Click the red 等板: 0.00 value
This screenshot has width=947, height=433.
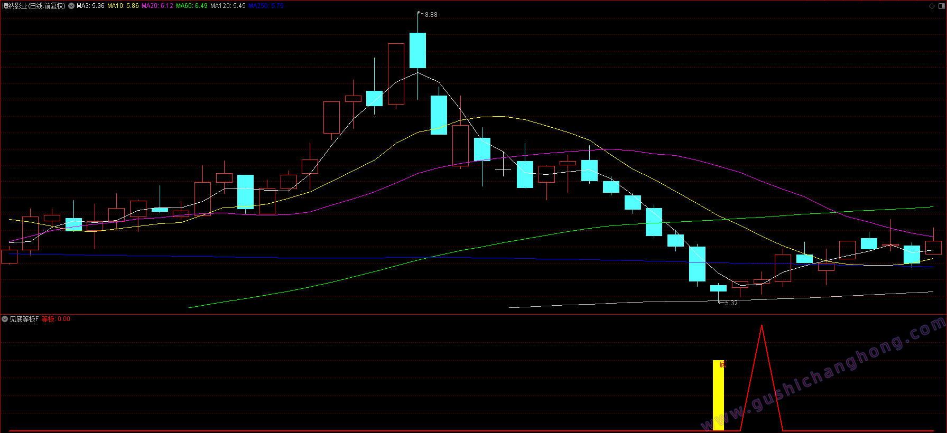56,319
